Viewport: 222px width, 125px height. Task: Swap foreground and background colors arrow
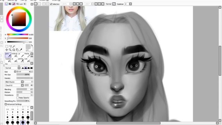tap(32, 45)
